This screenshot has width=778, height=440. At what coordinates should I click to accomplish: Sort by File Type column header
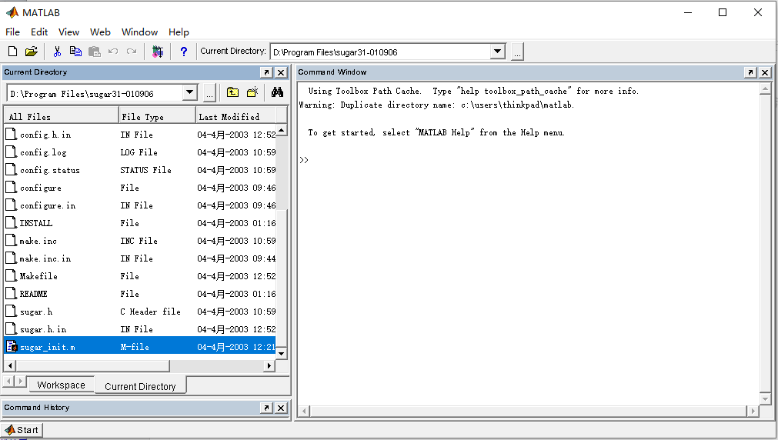157,117
